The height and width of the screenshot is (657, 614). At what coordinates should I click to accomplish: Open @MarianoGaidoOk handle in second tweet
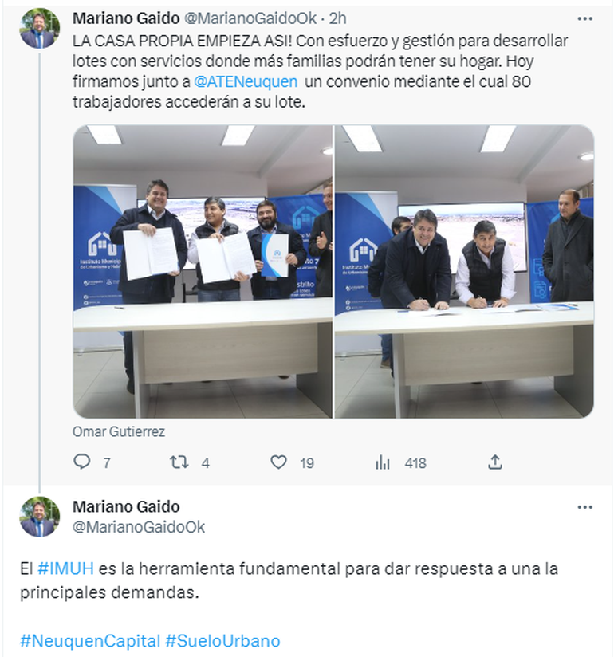point(139,527)
